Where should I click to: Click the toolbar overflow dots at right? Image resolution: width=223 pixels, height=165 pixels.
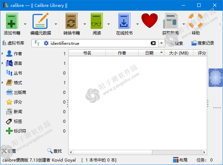tap(220, 24)
